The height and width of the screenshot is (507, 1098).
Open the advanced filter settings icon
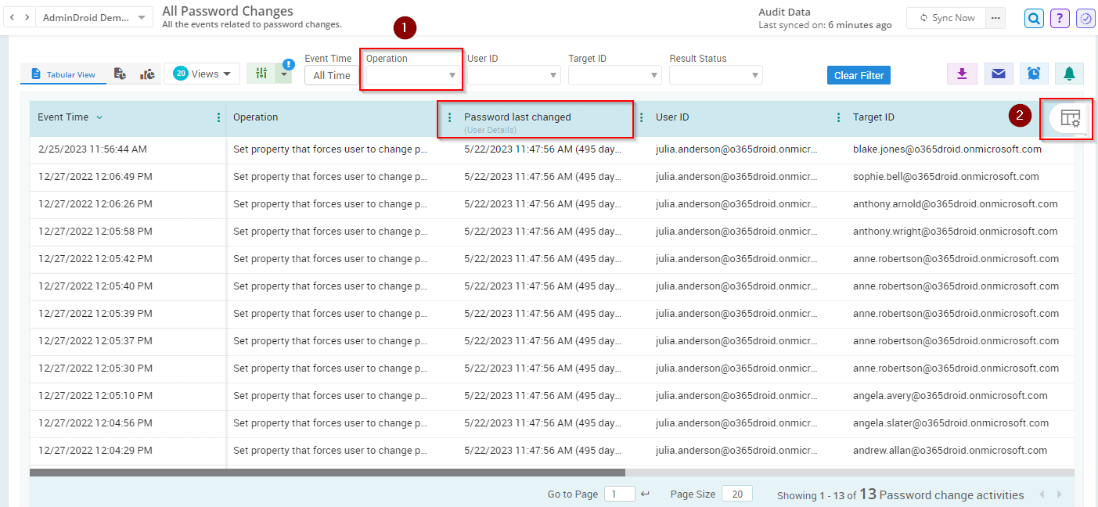click(x=261, y=73)
